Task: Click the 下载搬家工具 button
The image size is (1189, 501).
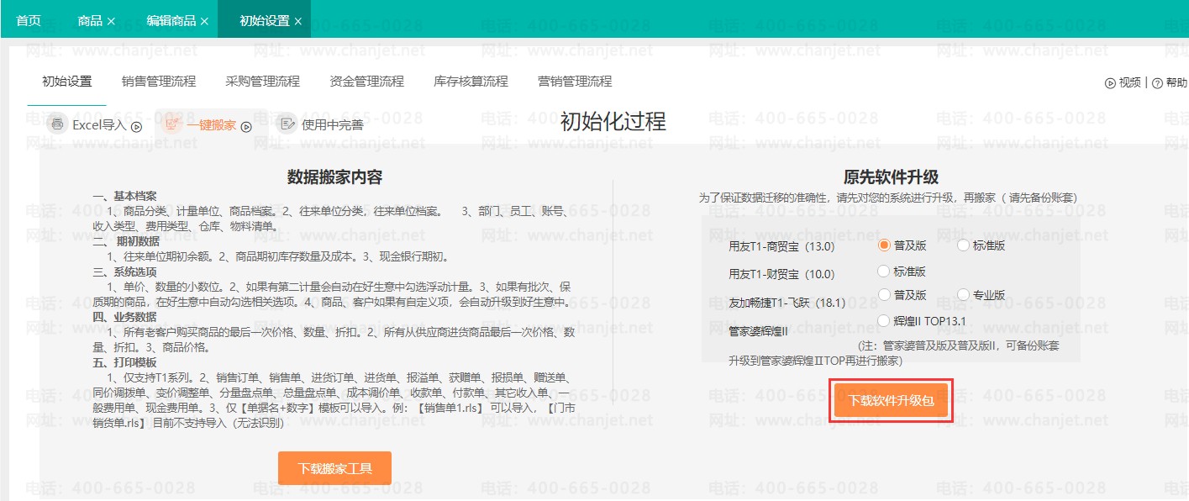Action: (334, 467)
